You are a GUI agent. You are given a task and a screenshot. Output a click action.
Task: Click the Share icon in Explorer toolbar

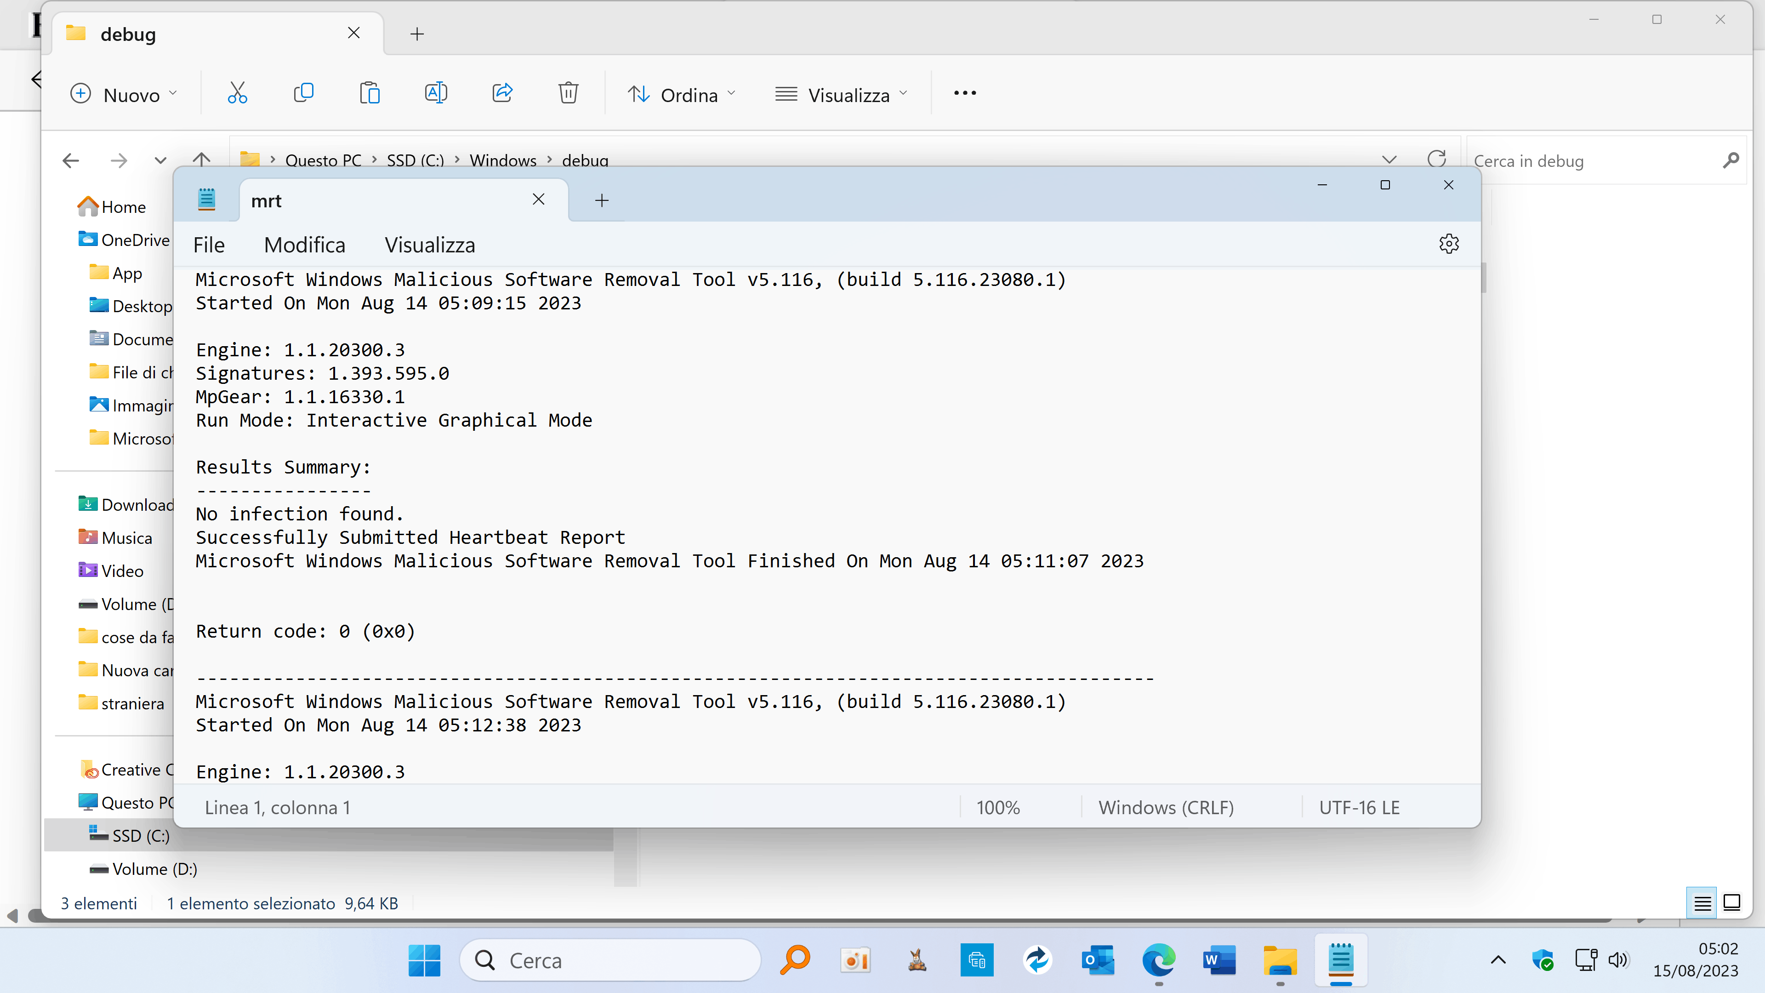tap(502, 93)
